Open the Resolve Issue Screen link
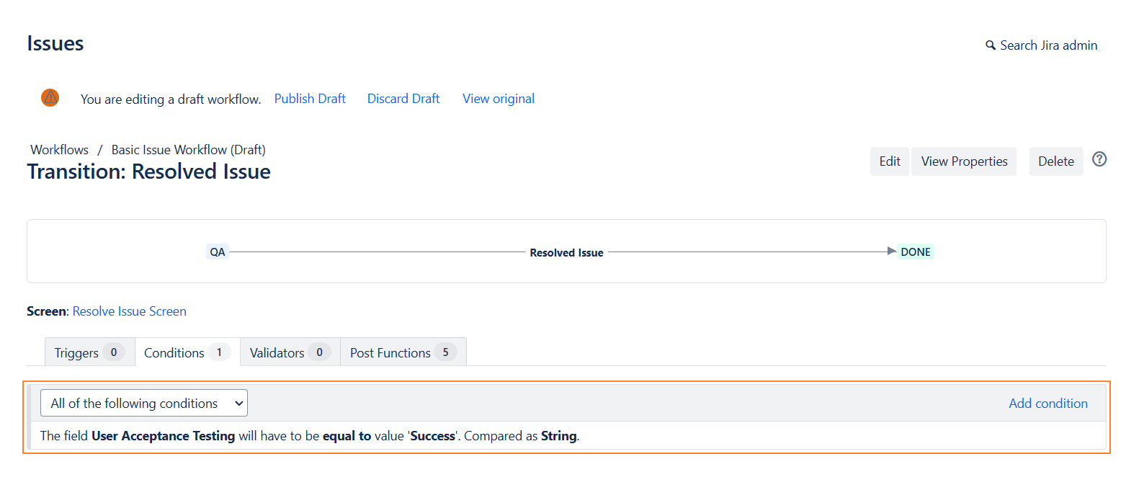The image size is (1126, 503). coord(130,311)
